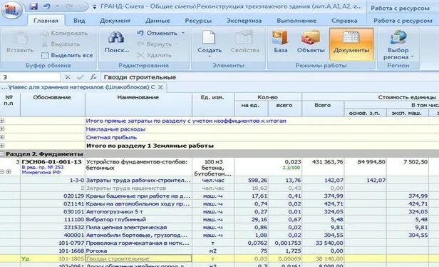Cancel edit with formula bar X icon
The width and height of the screenshot is (439, 267).
[x=68, y=77]
